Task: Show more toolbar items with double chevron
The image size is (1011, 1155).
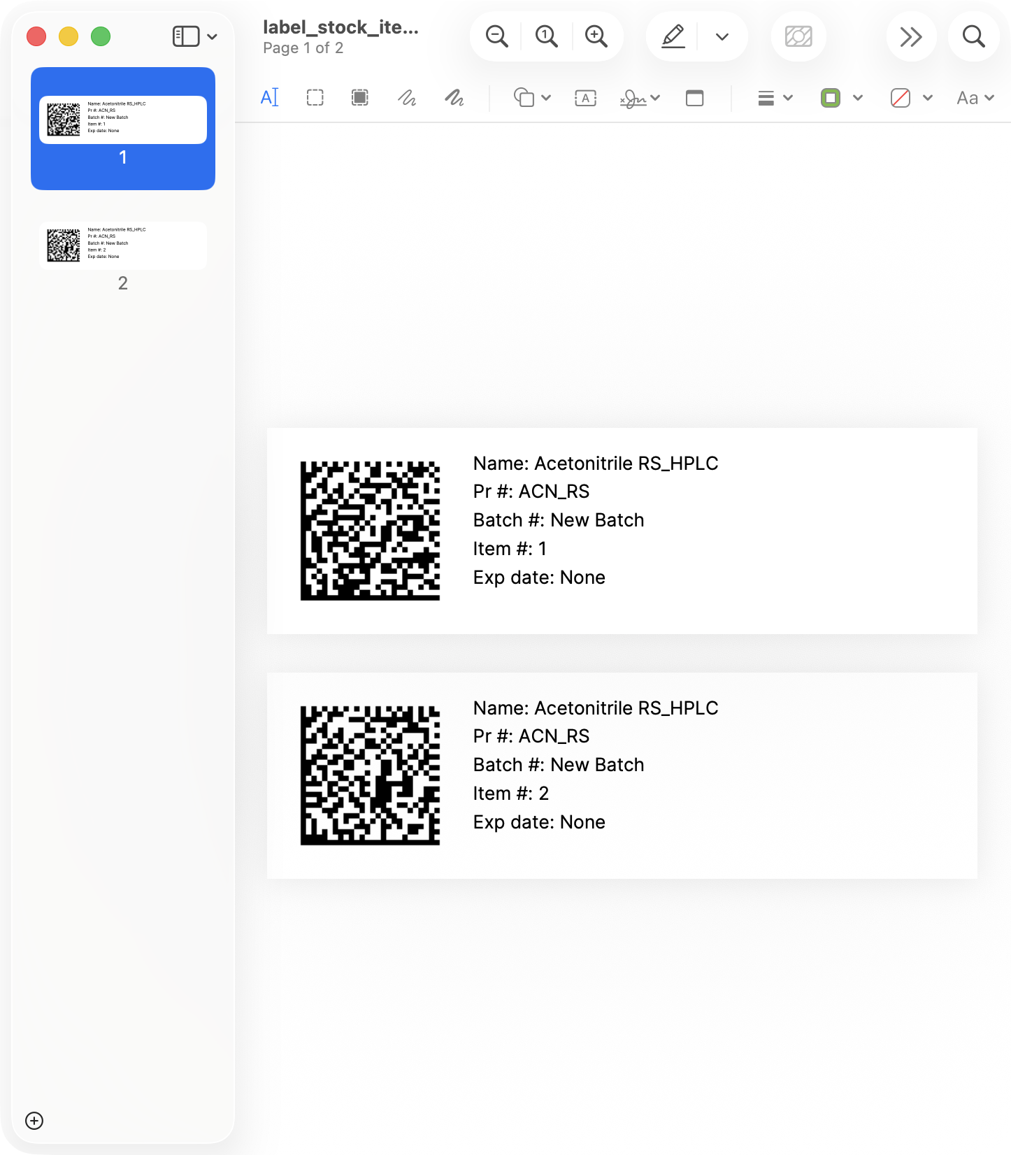Action: [x=910, y=36]
